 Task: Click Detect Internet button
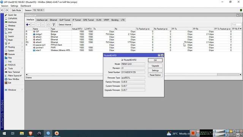[x=65, y=24]
